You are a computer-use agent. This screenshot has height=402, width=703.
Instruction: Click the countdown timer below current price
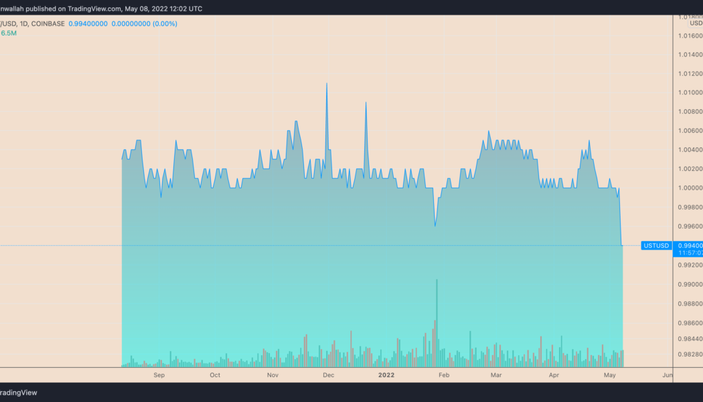click(690, 253)
